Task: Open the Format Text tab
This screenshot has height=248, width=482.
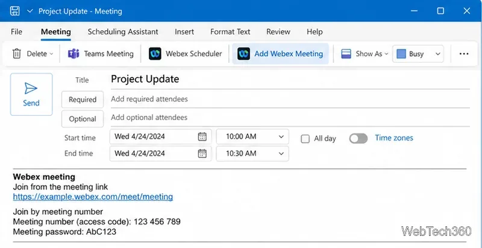Action: pos(230,32)
